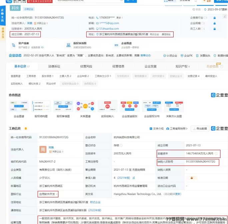The image size is (228, 224).
Task: Open the 企业受益股东 thumbnail
Action: [x=130, y=106]
